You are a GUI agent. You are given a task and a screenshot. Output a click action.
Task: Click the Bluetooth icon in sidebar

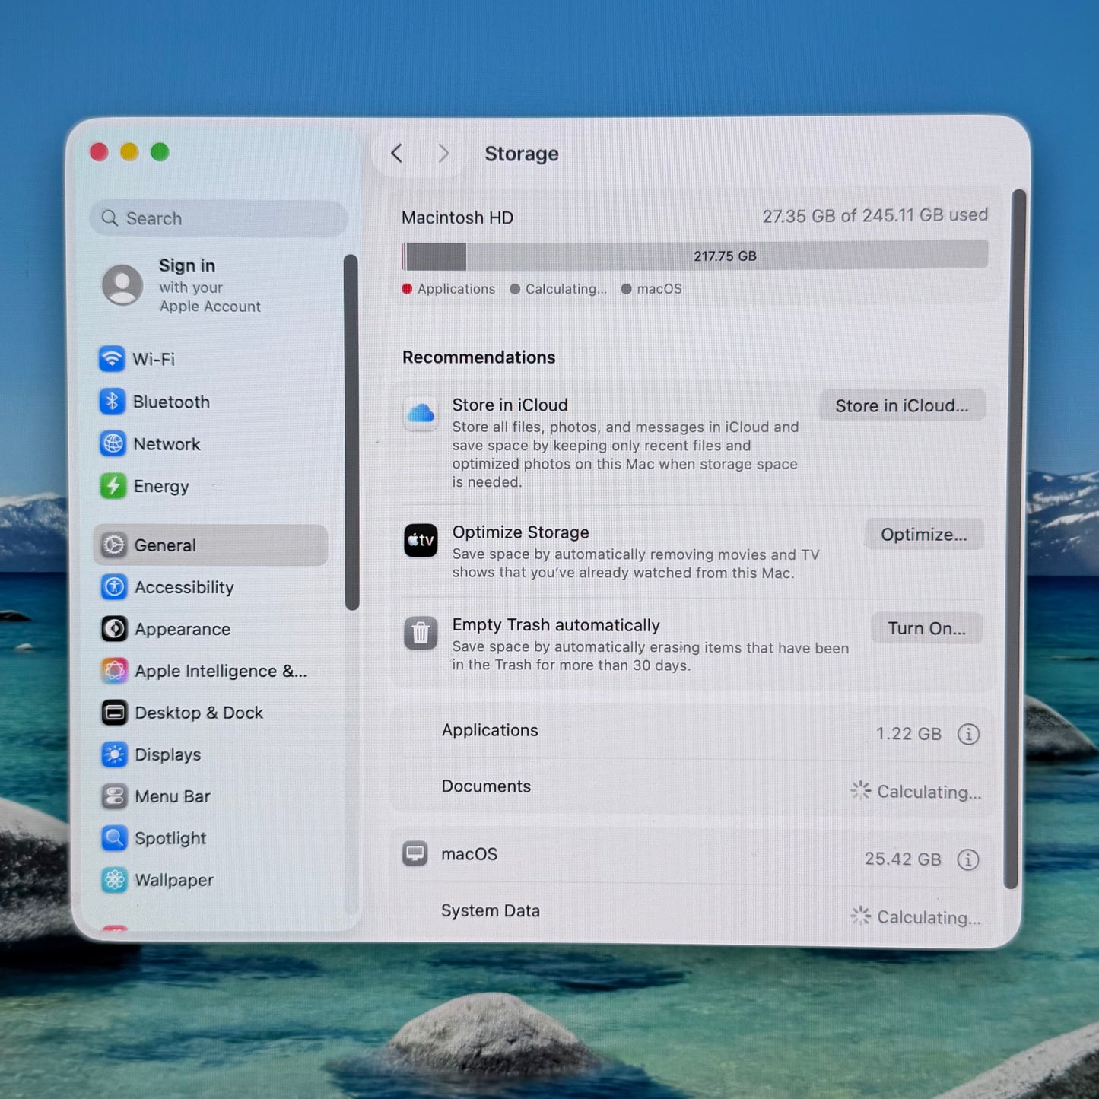click(113, 401)
